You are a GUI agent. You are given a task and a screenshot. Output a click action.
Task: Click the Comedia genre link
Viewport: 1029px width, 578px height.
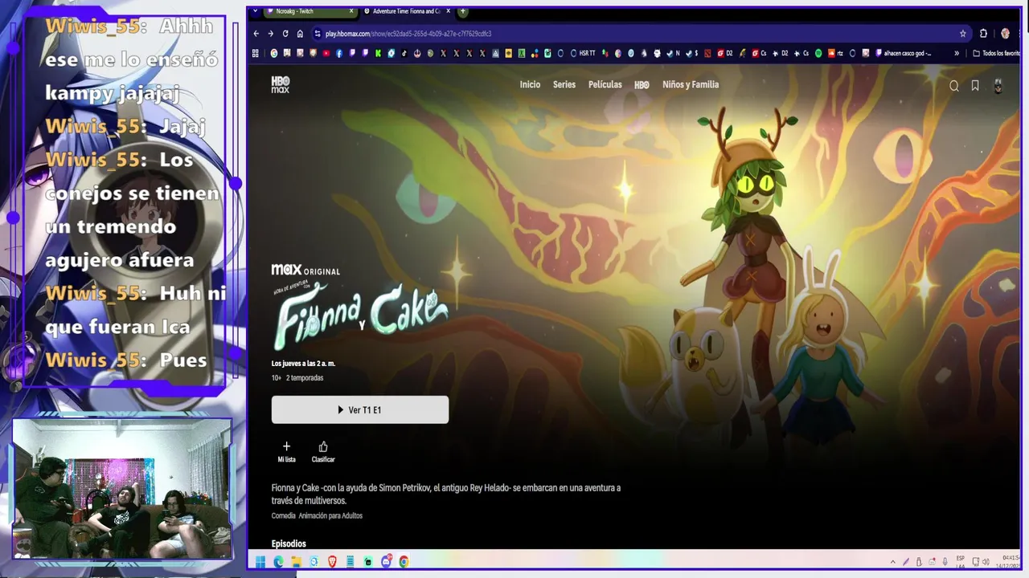[x=283, y=515]
